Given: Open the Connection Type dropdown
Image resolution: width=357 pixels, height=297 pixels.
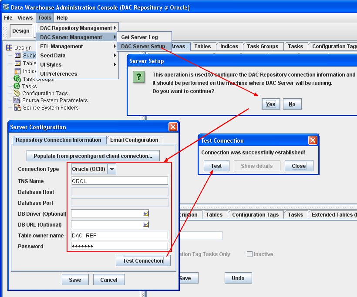Looking at the screenshot, I should pyautogui.click(x=112, y=169).
